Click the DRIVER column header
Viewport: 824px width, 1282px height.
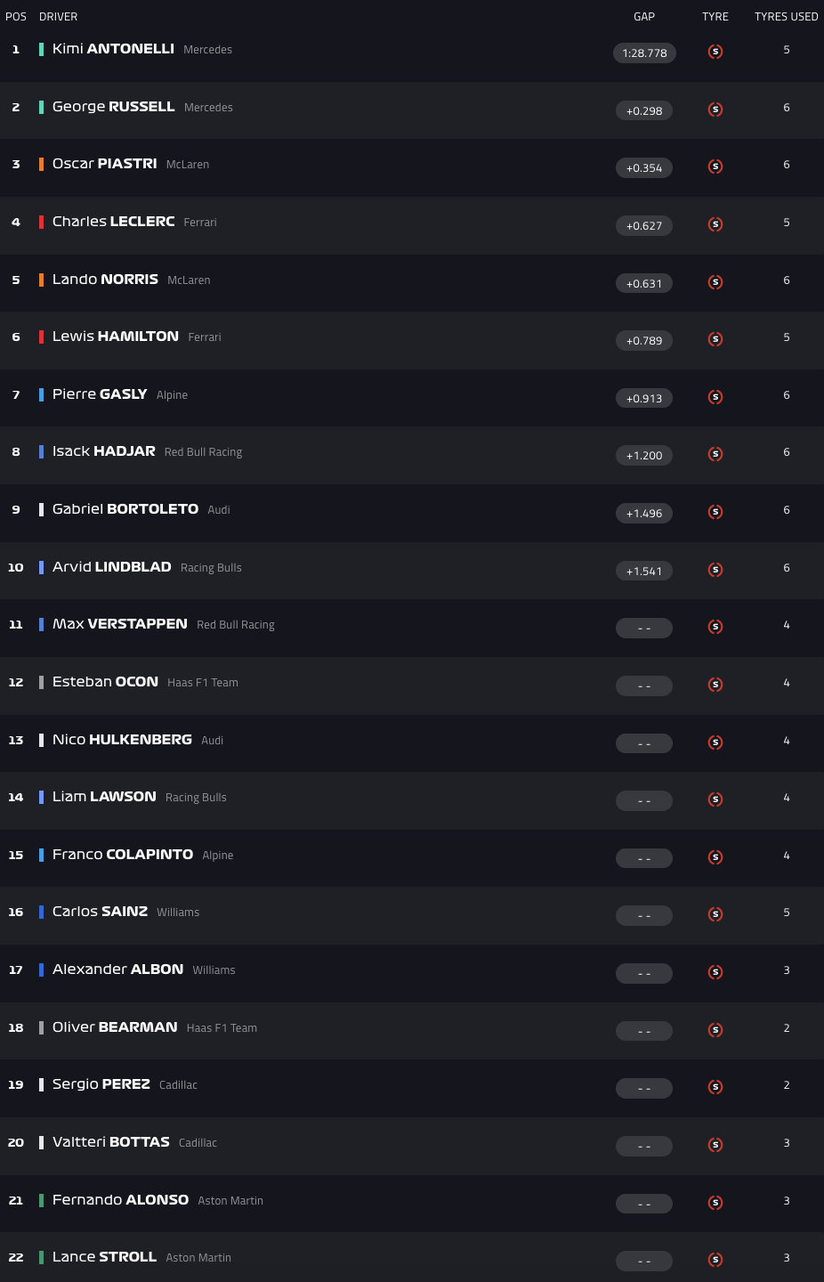coord(58,17)
